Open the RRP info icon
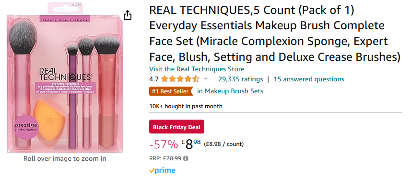The height and width of the screenshot is (178, 411). [186, 158]
